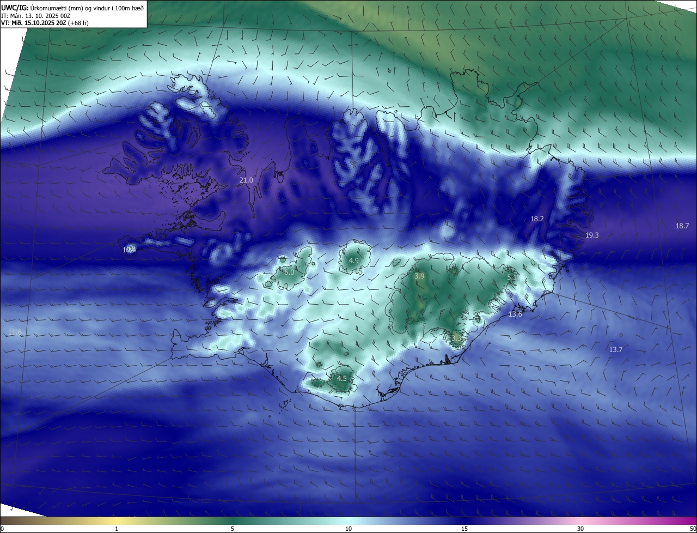The height and width of the screenshot is (533, 697).
Task: Click the 10.4 value label
Action: (x=129, y=250)
